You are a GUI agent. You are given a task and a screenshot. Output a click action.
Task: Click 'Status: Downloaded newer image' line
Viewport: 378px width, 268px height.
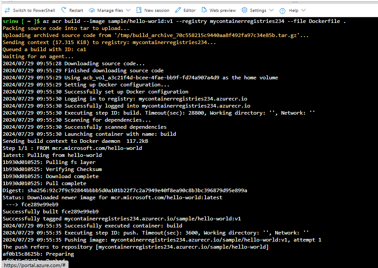[112, 197]
